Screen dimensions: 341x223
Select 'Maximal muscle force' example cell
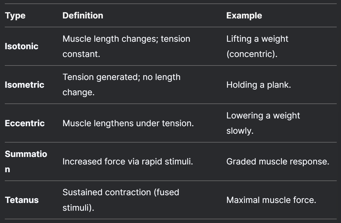pos(271,200)
